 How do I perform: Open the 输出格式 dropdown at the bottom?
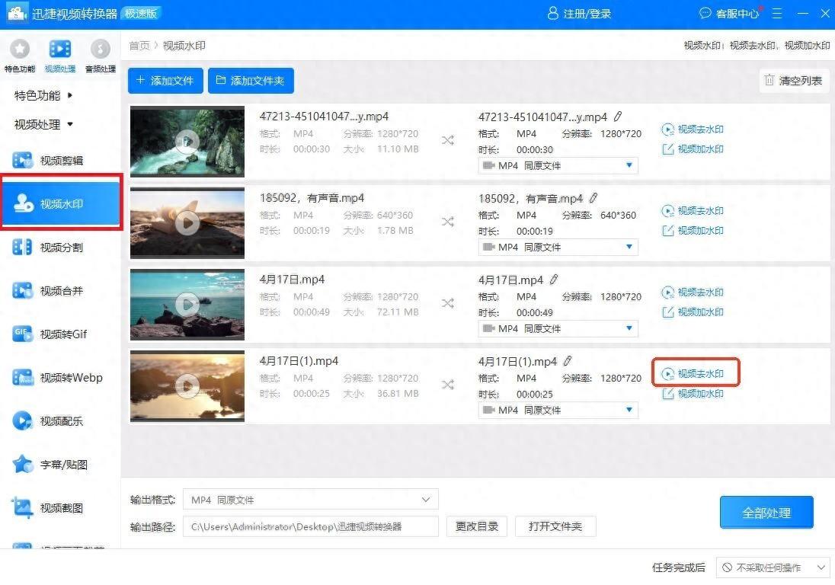coord(311,500)
